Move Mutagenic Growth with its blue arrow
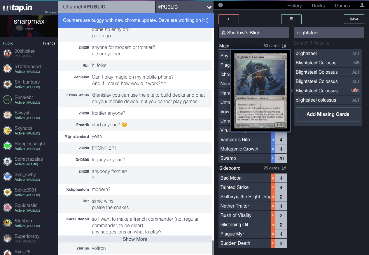This screenshot has height=255, width=369. 273,149
